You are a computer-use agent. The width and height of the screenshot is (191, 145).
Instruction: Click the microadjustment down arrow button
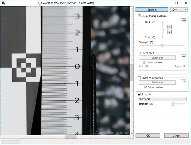(x=170, y=32)
